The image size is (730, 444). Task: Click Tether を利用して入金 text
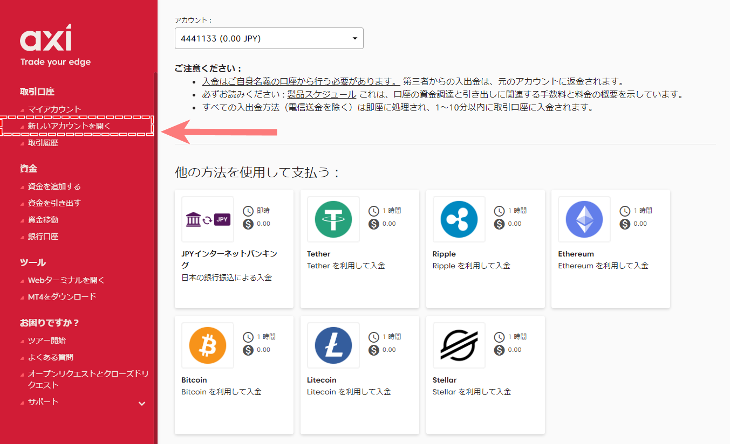(346, 266)
